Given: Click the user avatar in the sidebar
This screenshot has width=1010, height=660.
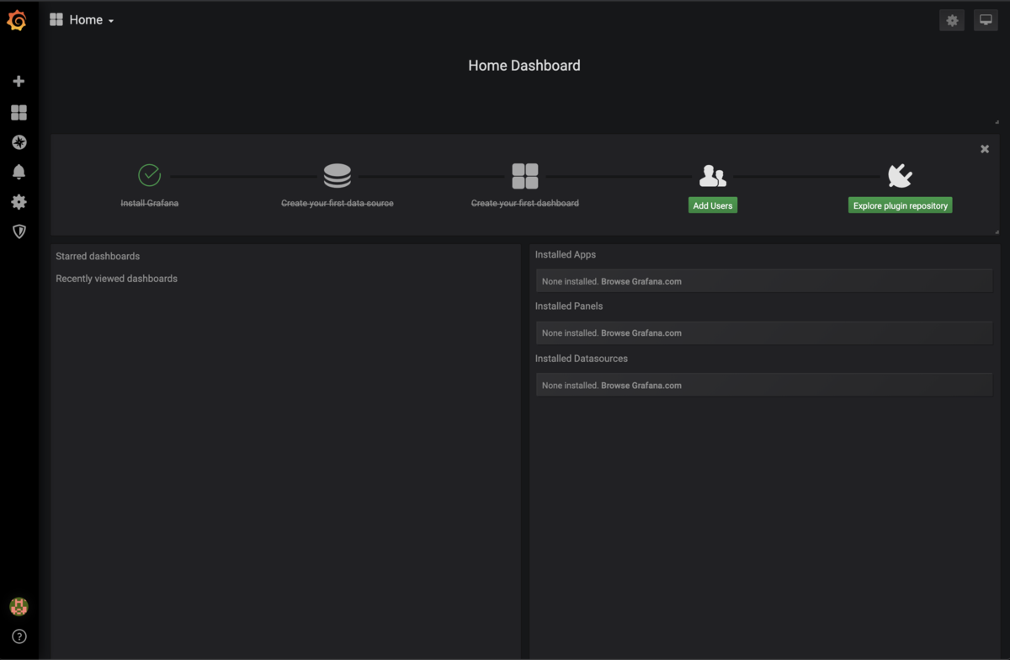Looking at the screenshot, I should pyautogui.click(x=19, y=606).
